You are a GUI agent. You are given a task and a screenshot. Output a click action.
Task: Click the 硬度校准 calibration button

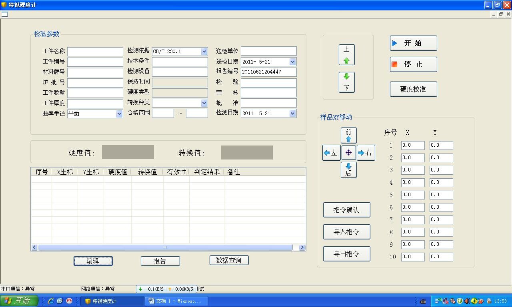coord(413,89)
